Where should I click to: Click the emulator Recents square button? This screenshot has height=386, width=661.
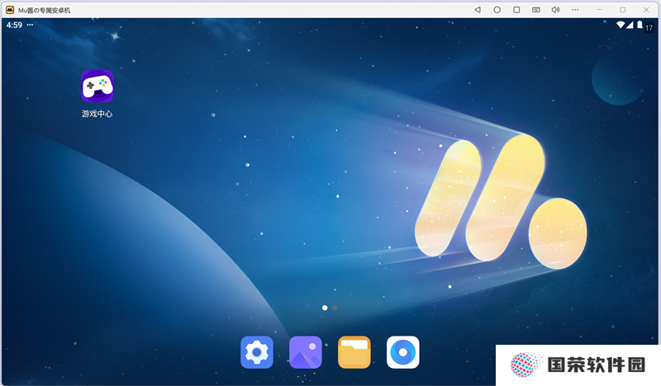(x=516, y=10)
